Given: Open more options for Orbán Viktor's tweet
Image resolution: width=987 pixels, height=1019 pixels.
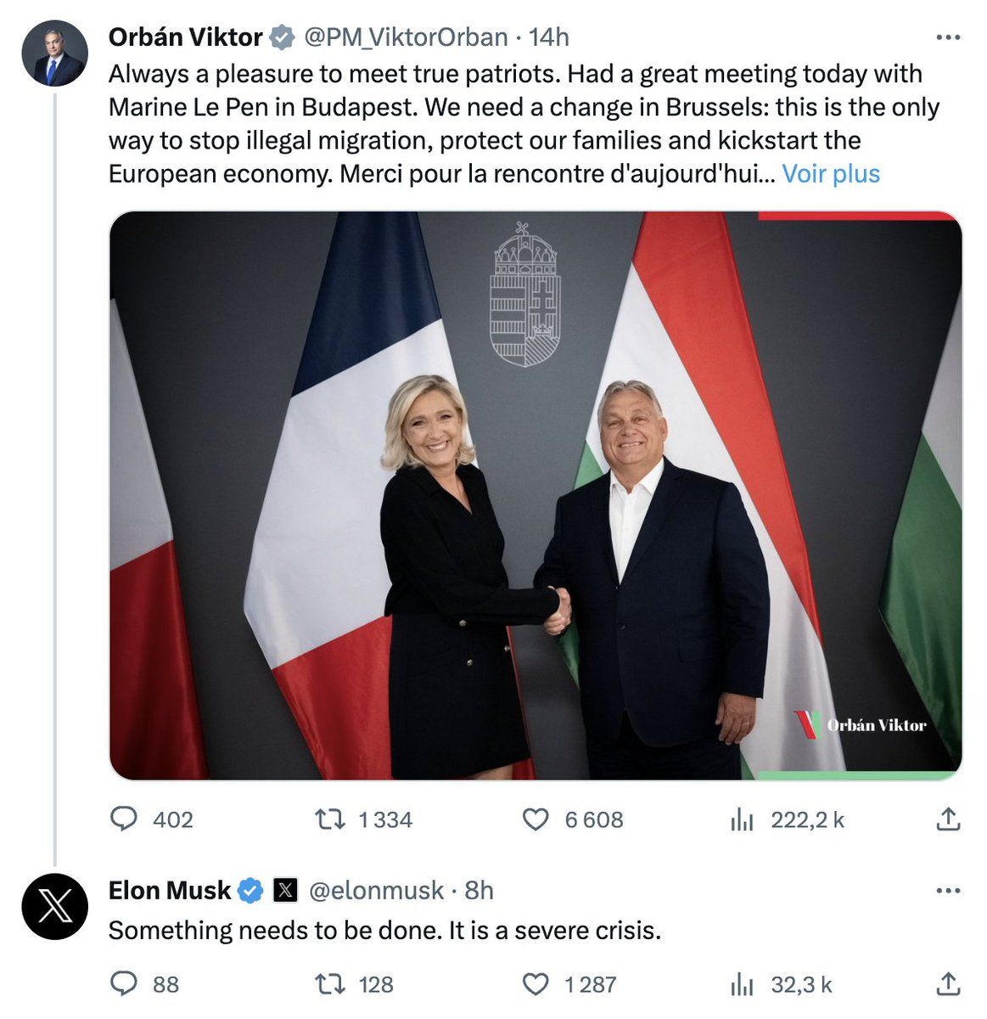Looking at the screenshot, I should pyautogui.click(x=947, y=37).
